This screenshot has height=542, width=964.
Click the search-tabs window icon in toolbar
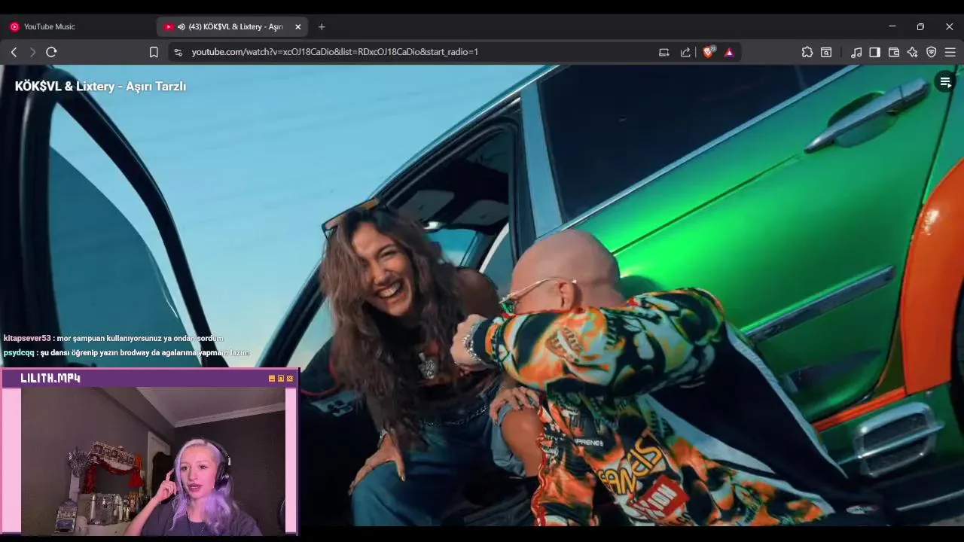pos(826,52)
